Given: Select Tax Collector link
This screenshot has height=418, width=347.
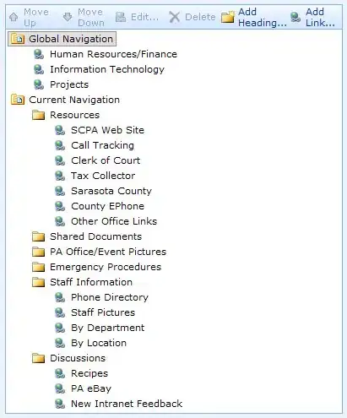Looking at the screenshot, I should coord(103,176).
